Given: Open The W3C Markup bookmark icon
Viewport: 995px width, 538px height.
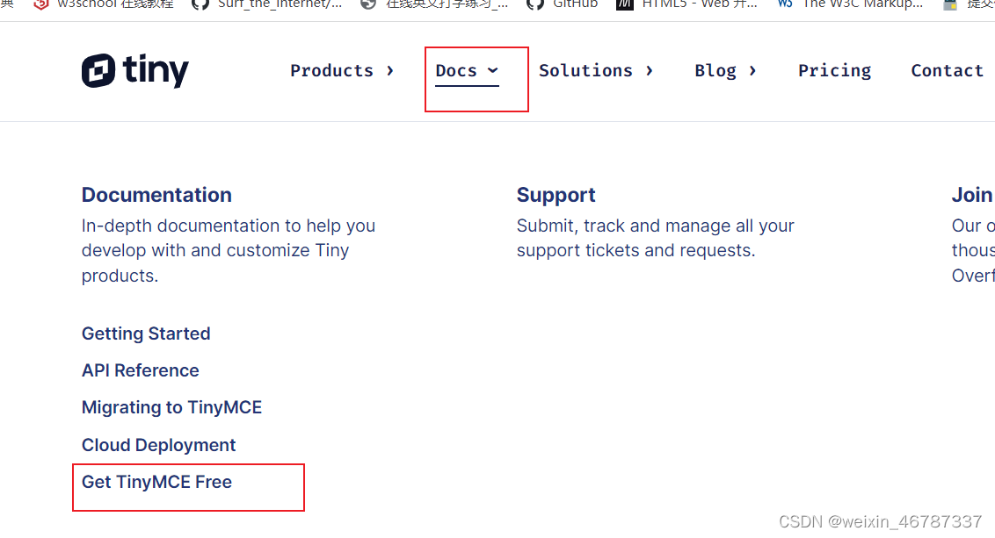Looking at the screenshot, I should coord(785,4).
